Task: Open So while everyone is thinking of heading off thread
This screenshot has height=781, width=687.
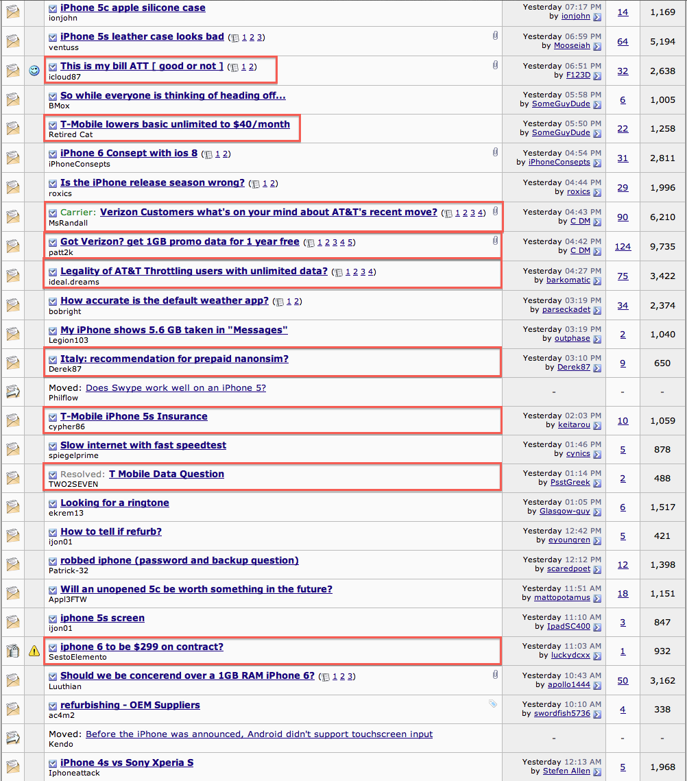Action: click(x=173, y=95)
